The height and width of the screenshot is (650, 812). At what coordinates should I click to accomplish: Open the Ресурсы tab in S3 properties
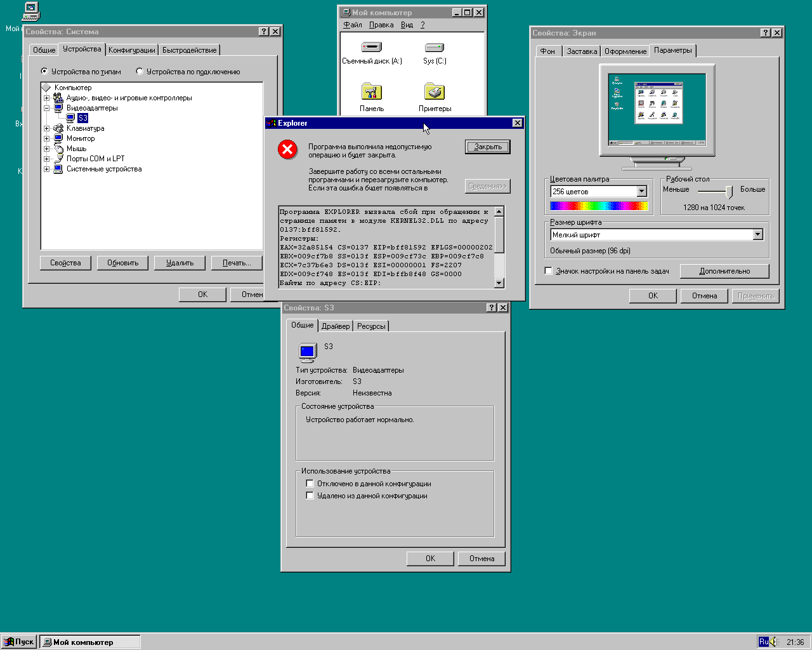click(371, 326)
